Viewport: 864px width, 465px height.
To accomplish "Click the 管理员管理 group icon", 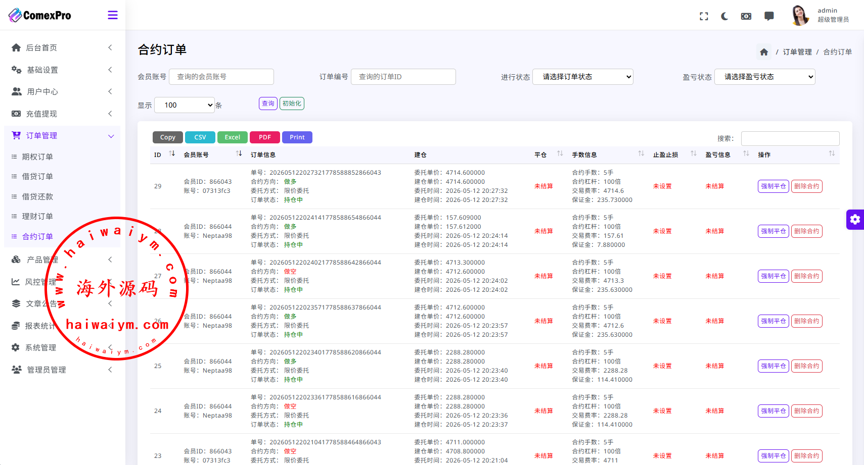I will (x=17, y=370).
